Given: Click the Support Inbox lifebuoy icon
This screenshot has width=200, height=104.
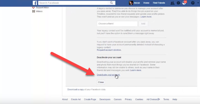Looking at the screenshot, I should pyautogui.click(x=34, y=7).
